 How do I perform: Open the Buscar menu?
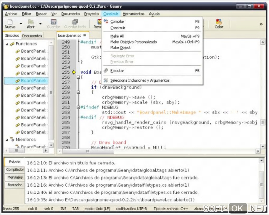[x=41, y=14]
